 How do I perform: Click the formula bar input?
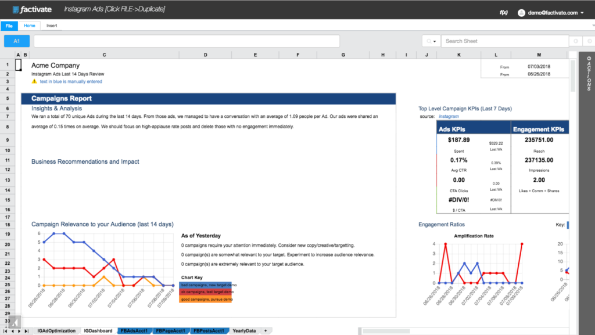click(x=187, y=41)
